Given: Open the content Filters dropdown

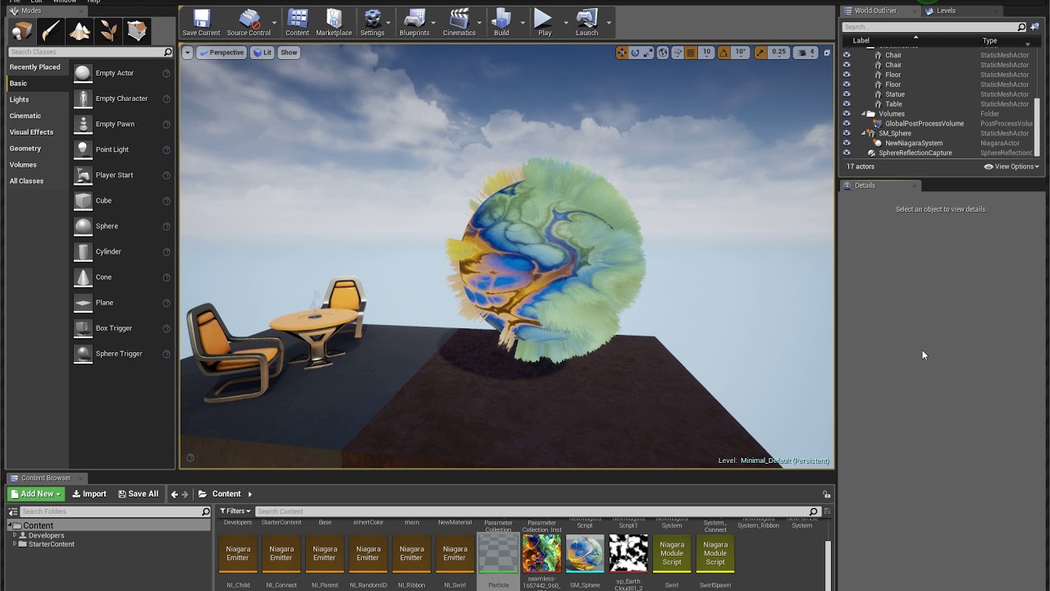Looking at the screenshot, I should click(235, 511).
